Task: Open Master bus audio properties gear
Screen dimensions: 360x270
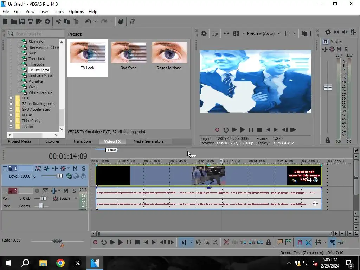Action: tap(328, 32)
